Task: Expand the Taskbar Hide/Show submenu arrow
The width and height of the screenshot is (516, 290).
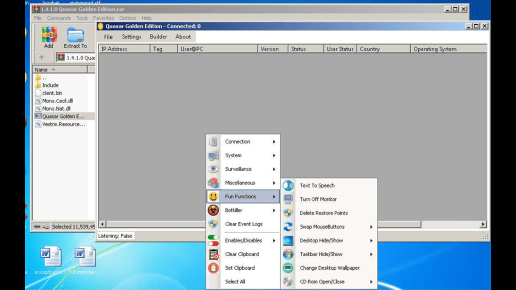Action: pos(371,254)
